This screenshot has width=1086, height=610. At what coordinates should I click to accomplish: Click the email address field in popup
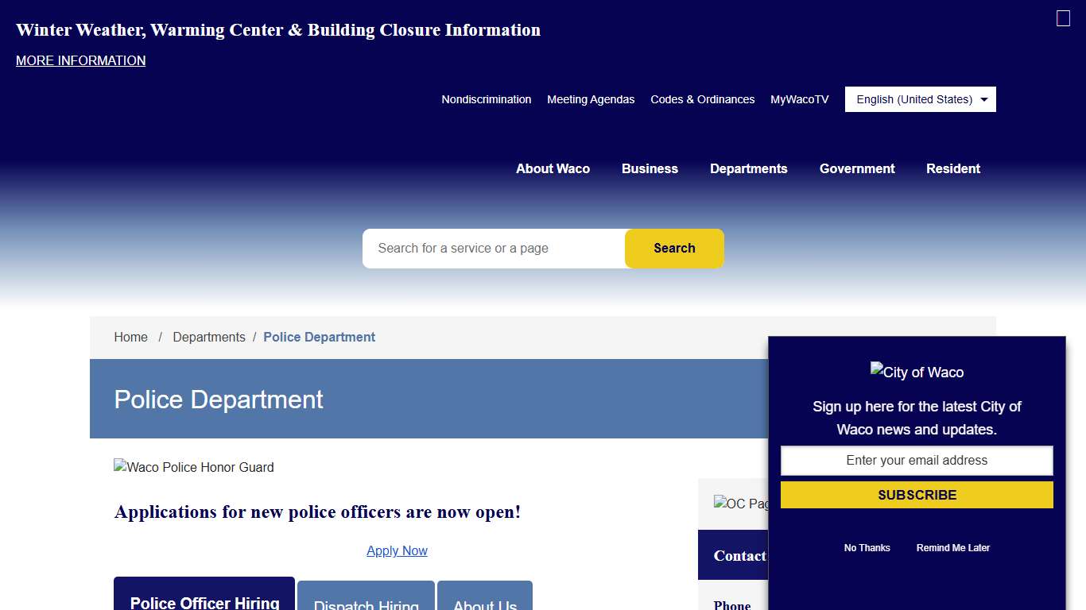tap(917, 461)
